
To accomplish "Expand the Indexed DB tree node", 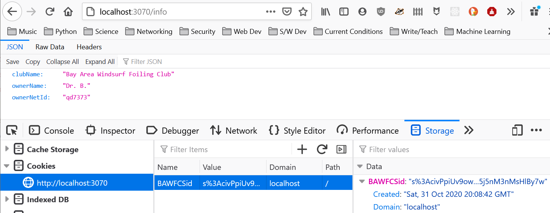I will click(x=7, y=200).
